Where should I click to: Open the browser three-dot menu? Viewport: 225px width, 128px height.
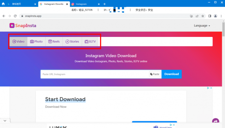[x=221, y=16]
